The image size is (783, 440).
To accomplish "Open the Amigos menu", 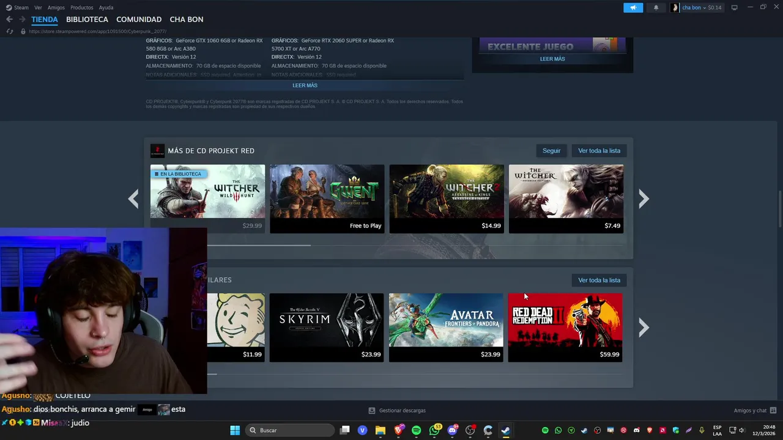I will click(x=56, y=7).
